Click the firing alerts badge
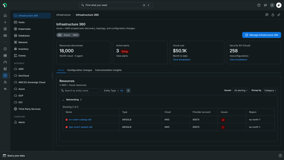This screenshot has width=284, height=160. [x=125, y=52]
